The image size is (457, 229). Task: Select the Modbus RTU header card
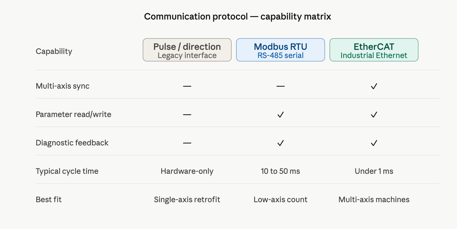pyautogui.click(x=281, y=50)
